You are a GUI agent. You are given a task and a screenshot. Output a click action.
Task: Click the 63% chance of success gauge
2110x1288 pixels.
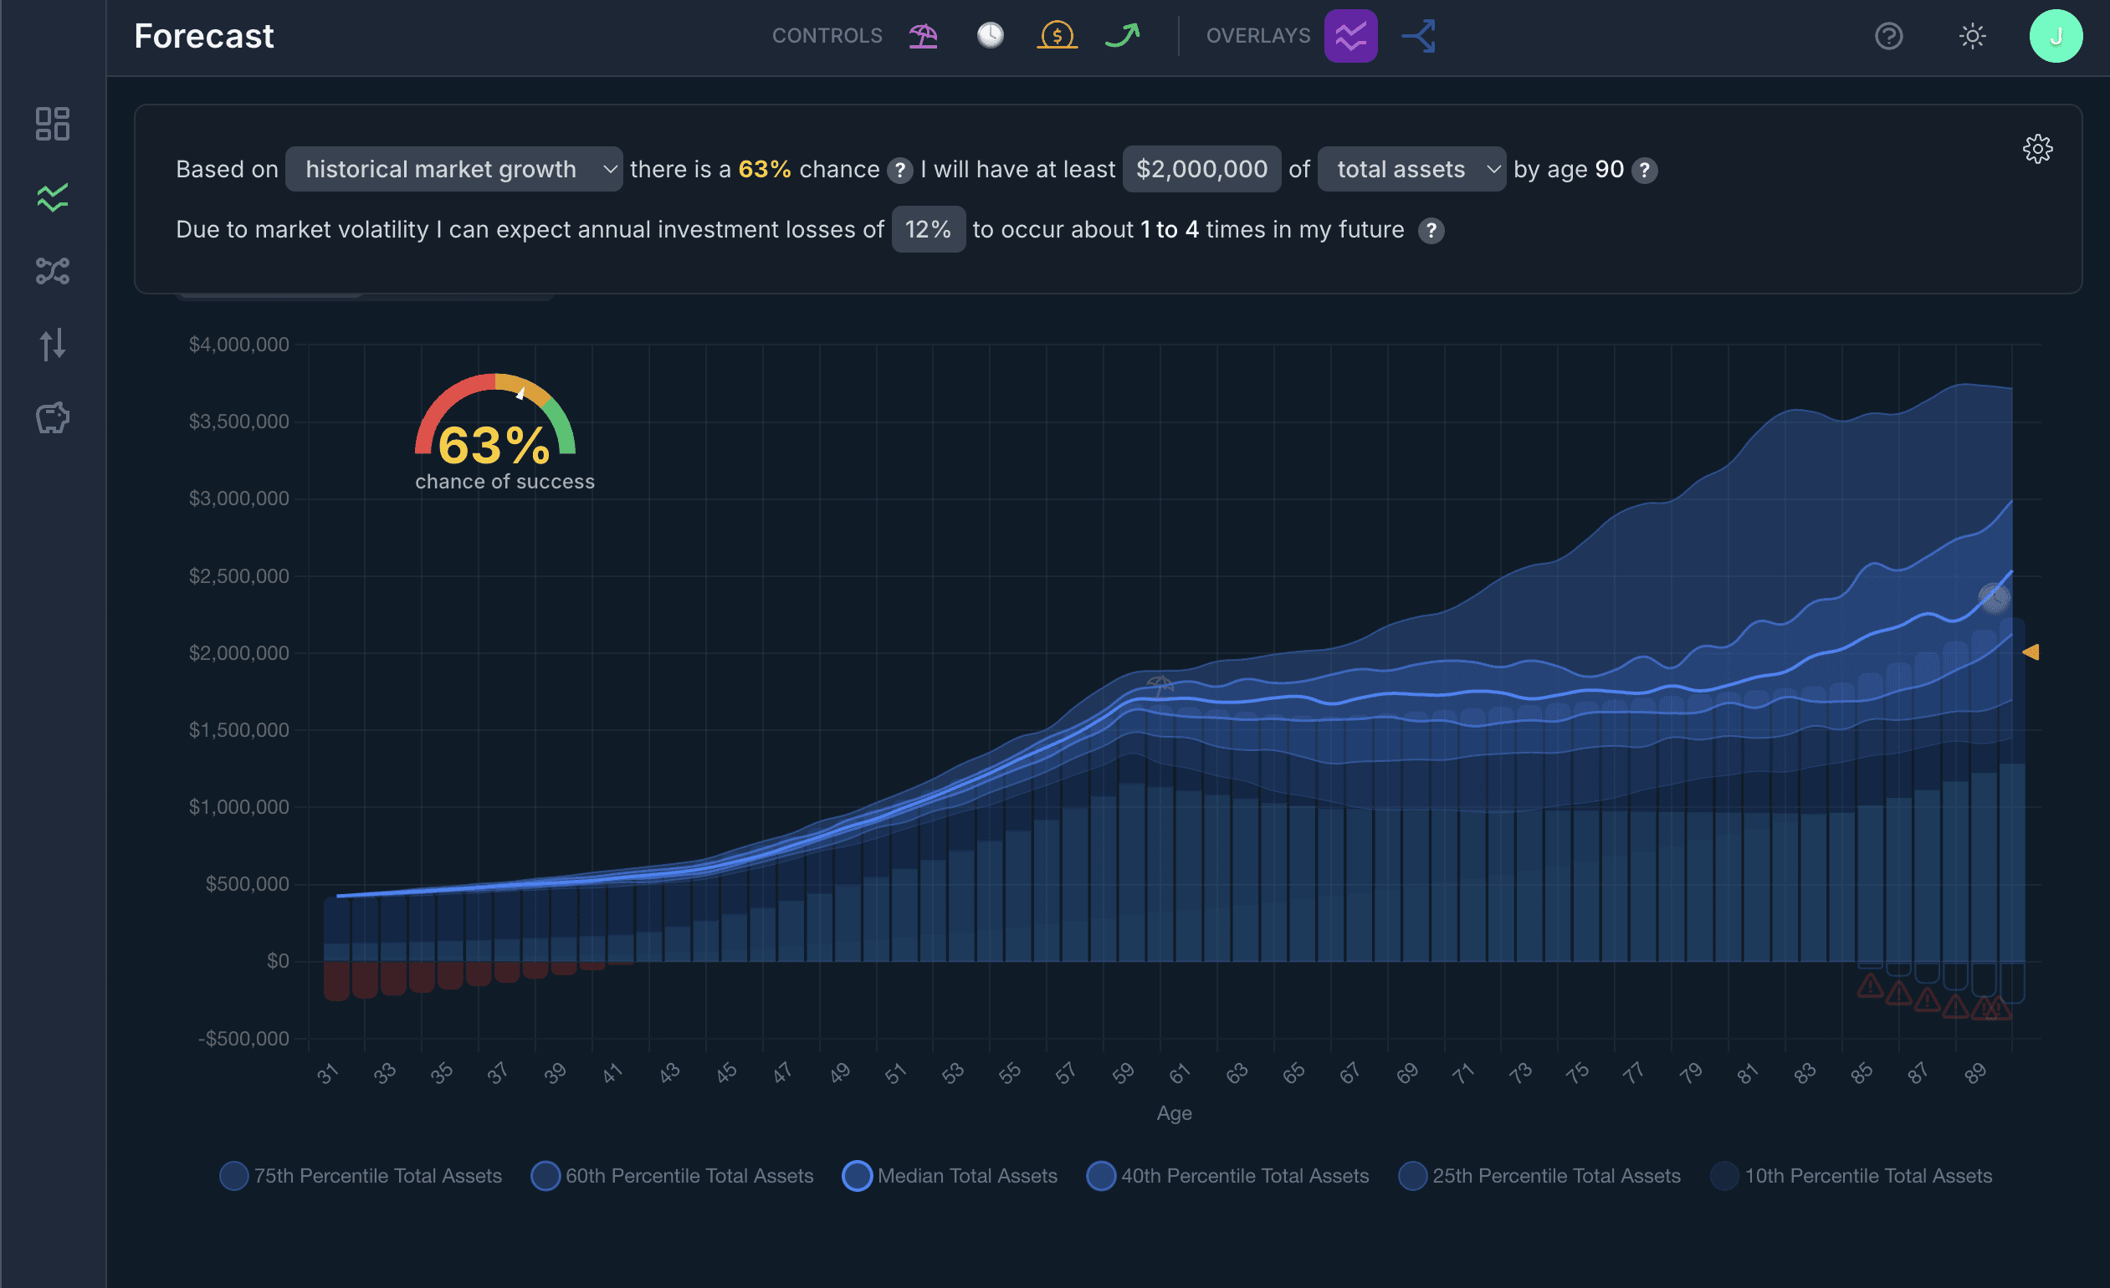504,432
